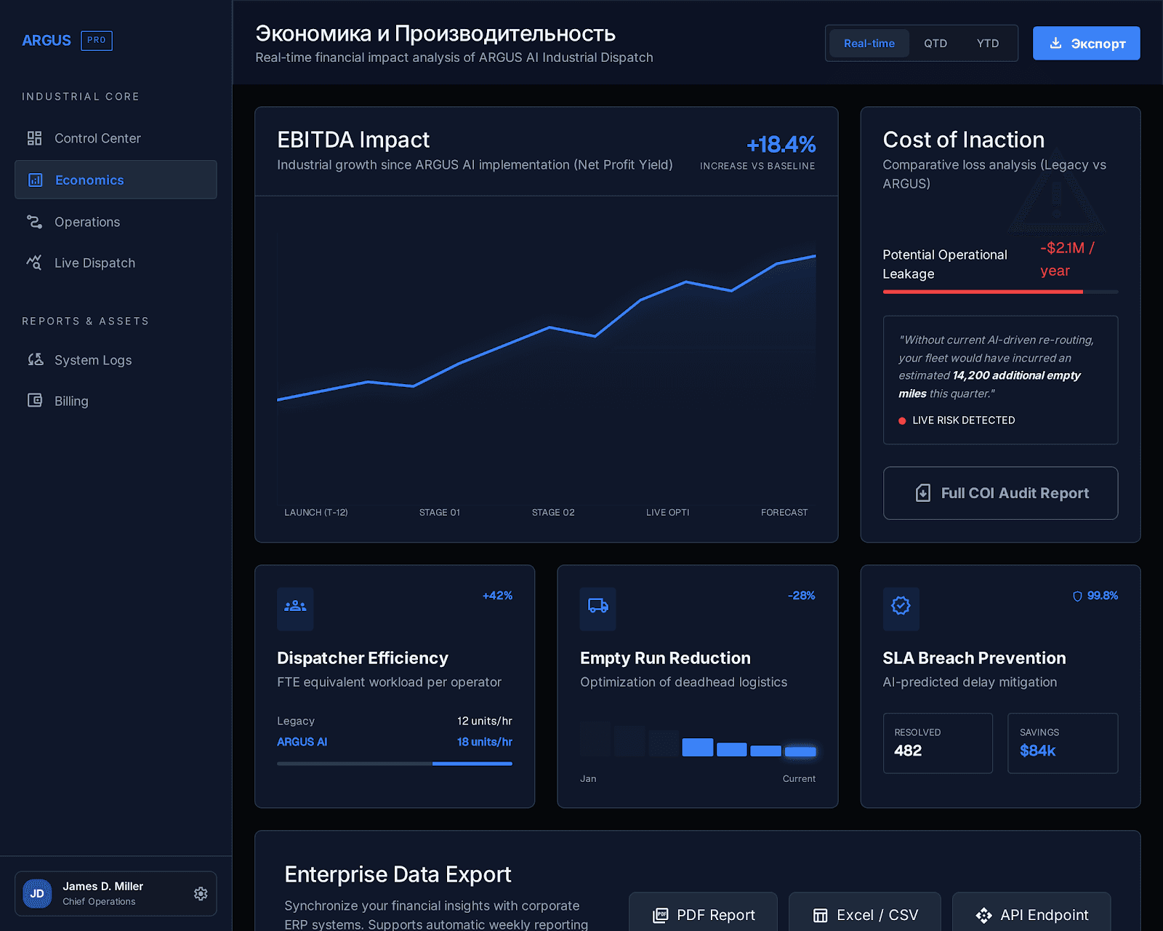Click the Economics chart icon in sidebar
The image size is (1163, 931).
[x=35, y=180]
